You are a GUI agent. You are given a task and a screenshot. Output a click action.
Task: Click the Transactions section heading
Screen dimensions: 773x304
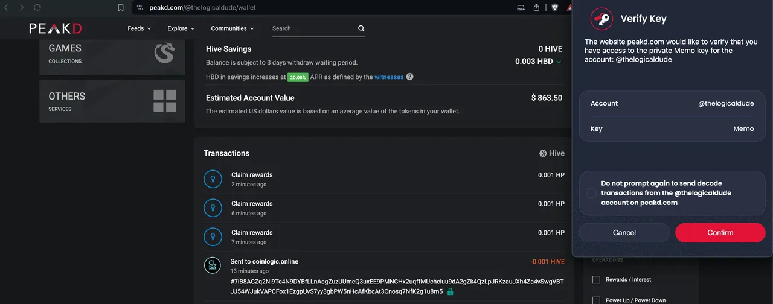(226, 153)
